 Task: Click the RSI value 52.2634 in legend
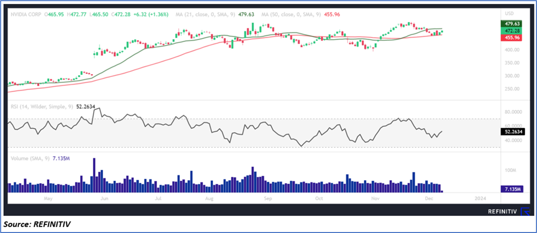click(85, 107)
